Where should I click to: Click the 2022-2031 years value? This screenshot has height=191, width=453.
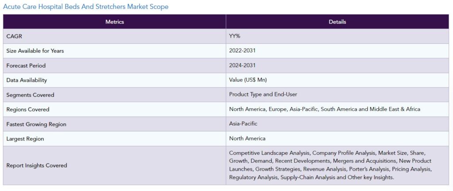pos(242,50)
